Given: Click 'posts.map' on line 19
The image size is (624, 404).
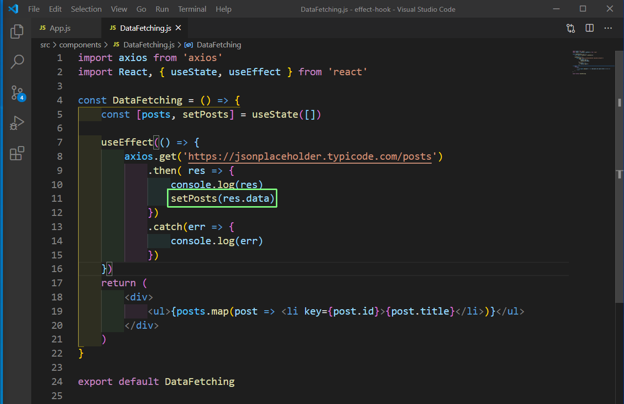Looking at the screenshot, I should click(x=202, y=311).
